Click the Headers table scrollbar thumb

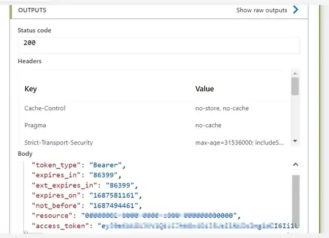point(295,86)
